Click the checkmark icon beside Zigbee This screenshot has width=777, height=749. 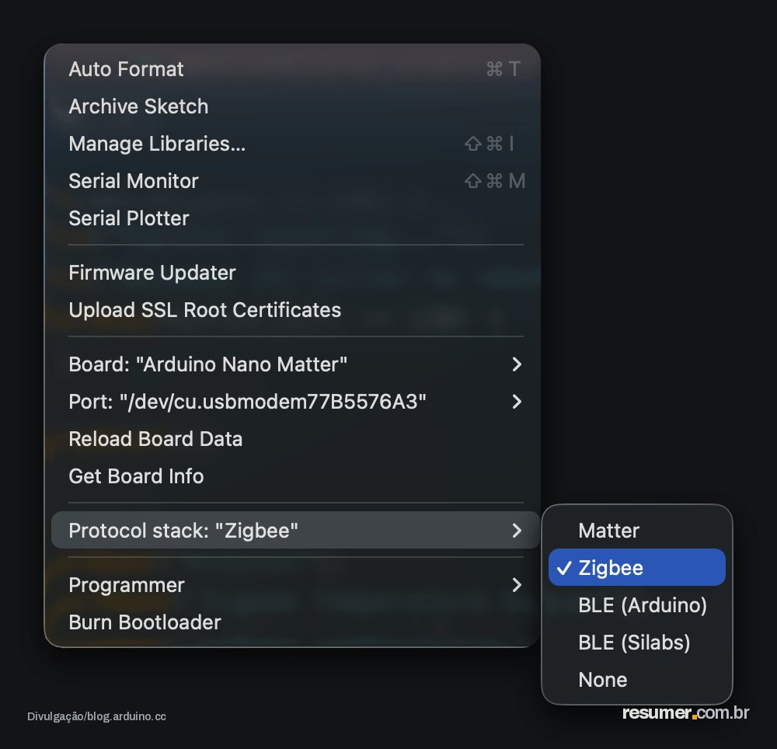[564, 568]
